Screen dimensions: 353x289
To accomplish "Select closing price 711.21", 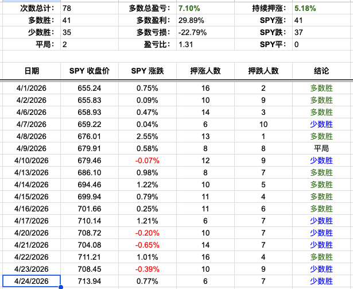I will point(90,257).
